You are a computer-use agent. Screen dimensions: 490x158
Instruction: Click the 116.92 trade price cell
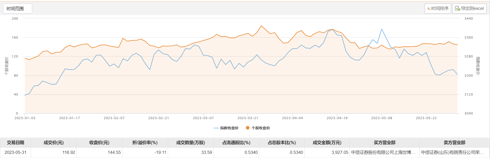54,152
